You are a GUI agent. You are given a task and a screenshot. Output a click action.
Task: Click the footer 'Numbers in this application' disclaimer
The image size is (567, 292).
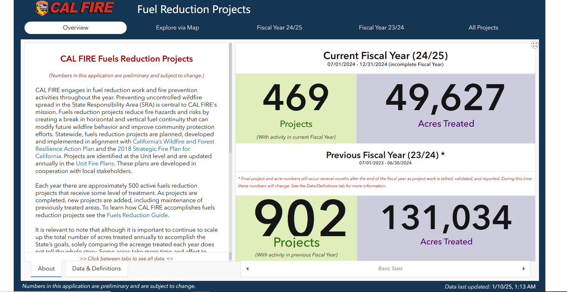(x=109, y=286)
